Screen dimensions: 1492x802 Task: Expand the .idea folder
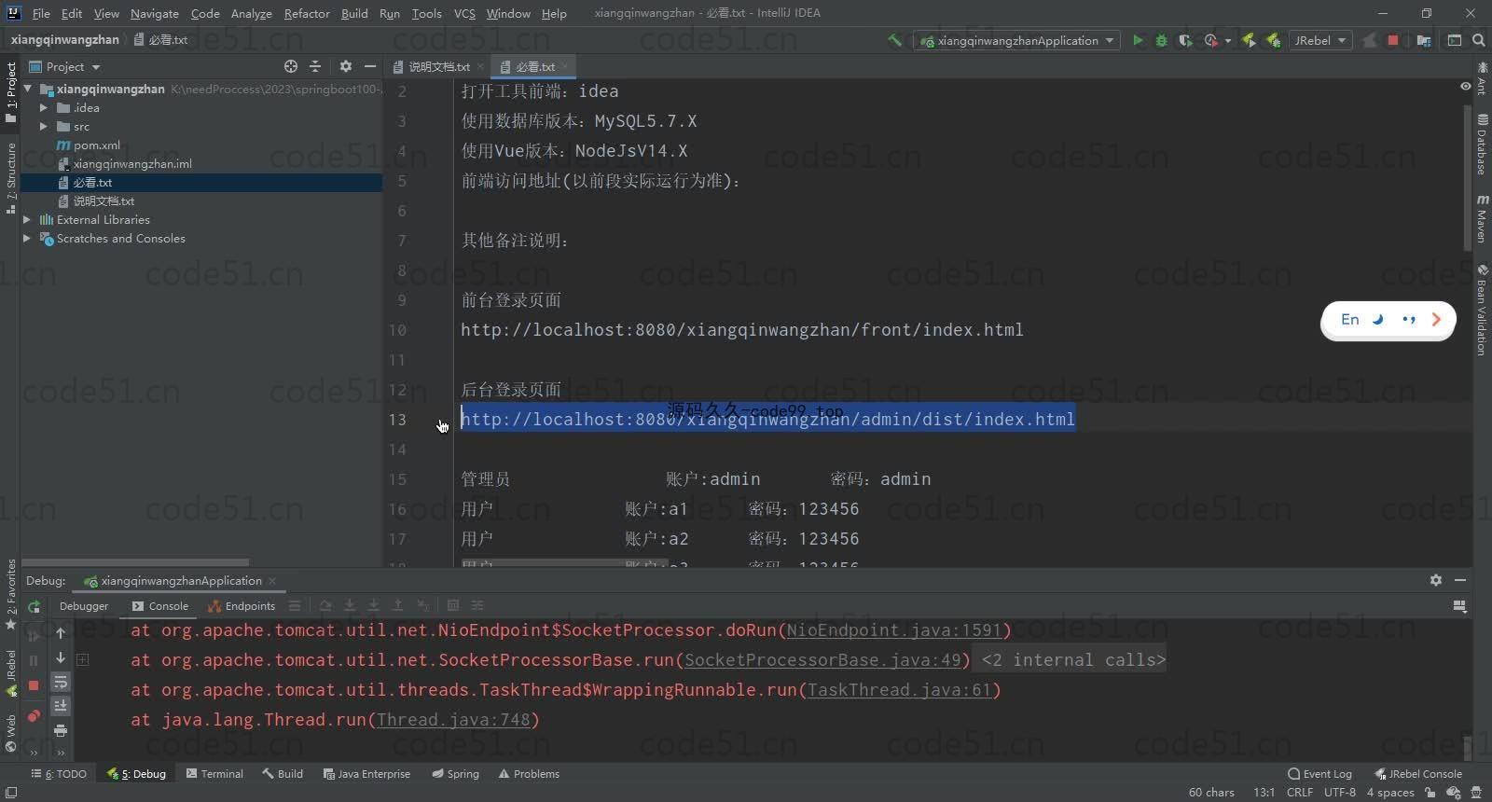point(43,108)
